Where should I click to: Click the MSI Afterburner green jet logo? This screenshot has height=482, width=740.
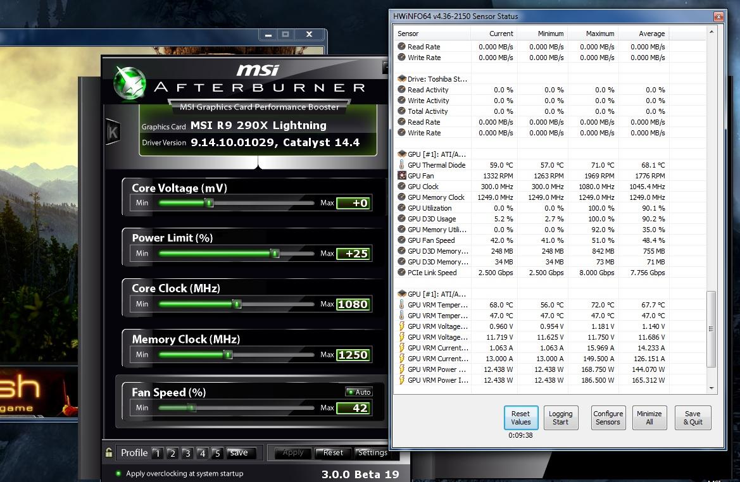(x=129, y=83)
